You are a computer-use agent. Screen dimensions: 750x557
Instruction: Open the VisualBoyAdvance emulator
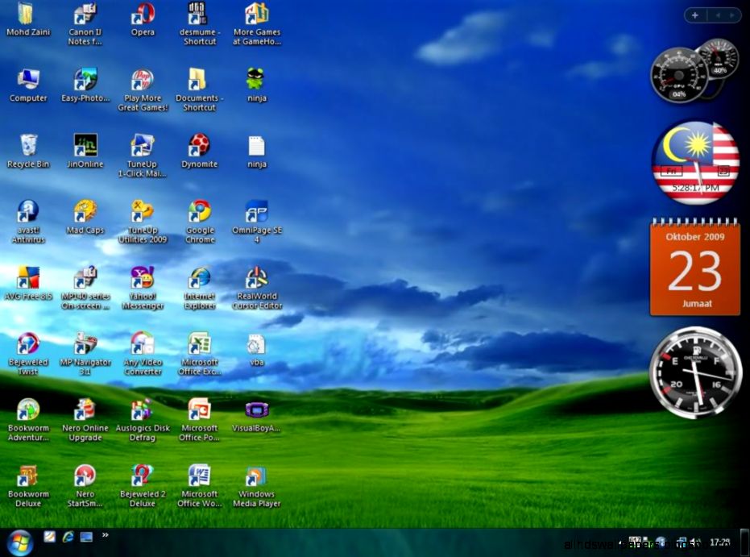(x=256, y=409)
